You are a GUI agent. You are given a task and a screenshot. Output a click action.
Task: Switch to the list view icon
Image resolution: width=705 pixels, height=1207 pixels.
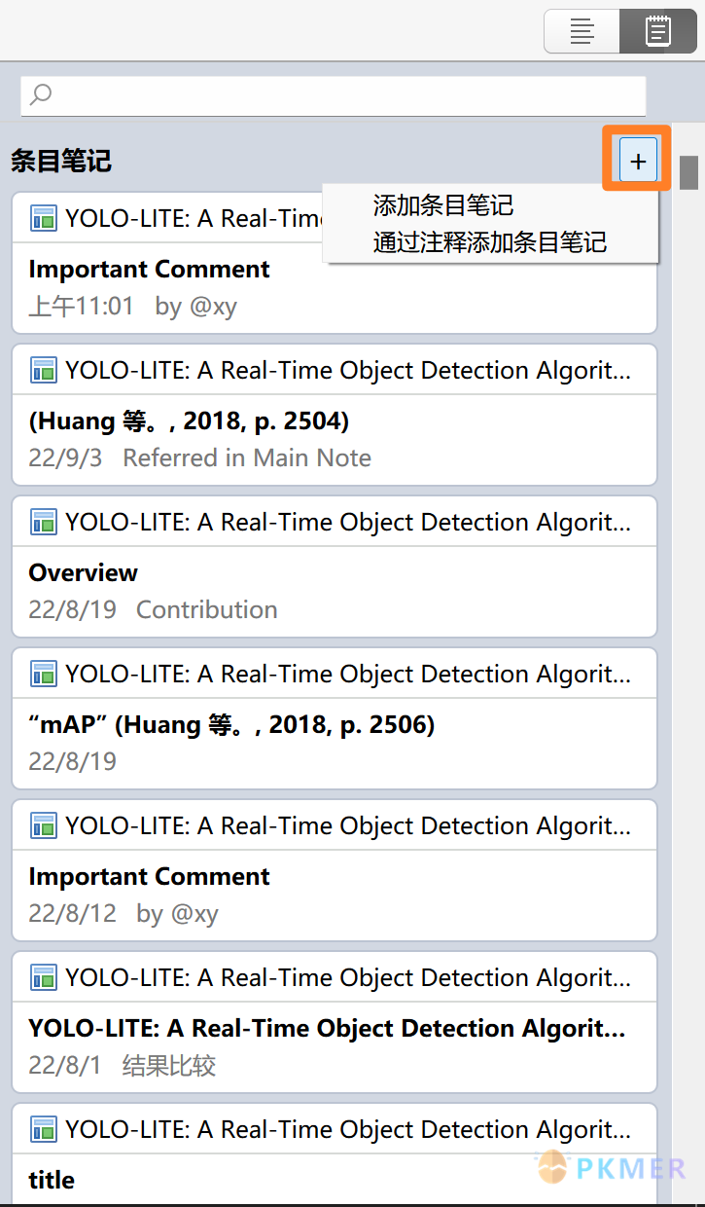coord(582,31)
